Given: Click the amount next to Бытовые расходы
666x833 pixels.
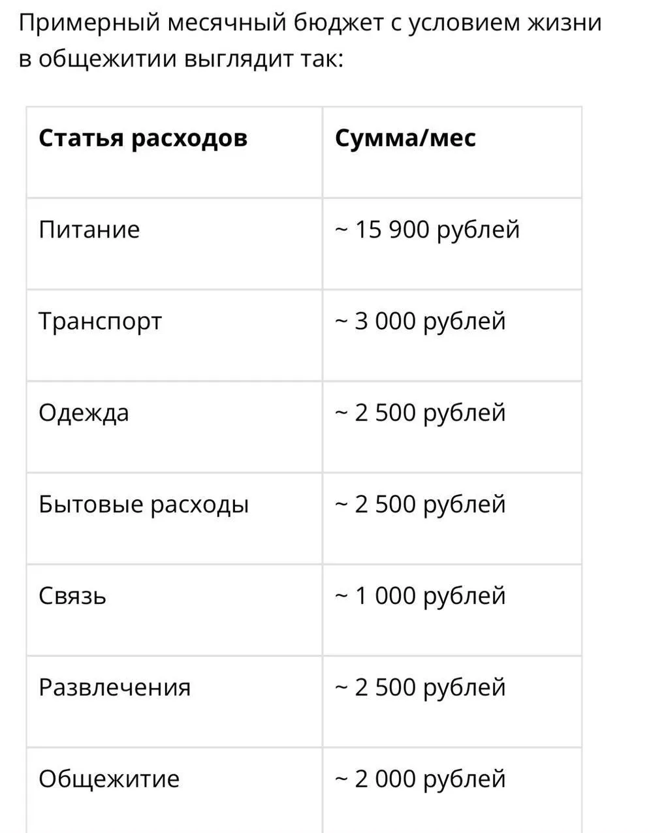Looking at the screenshot, I should tap(420, 505).
